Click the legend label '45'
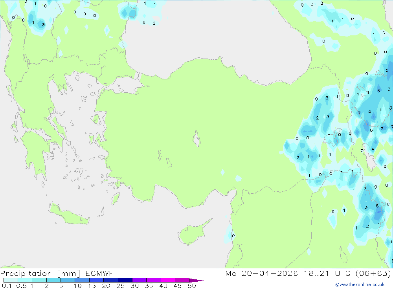 pyautogui.click(x=178, y=286)
